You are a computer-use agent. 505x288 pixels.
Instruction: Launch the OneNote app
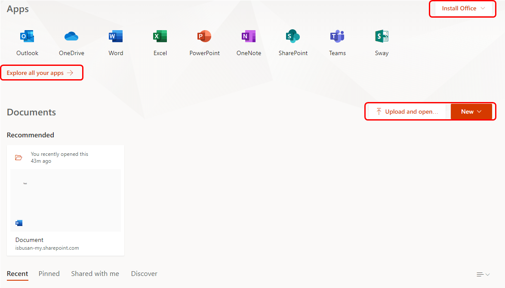point(249,43)
